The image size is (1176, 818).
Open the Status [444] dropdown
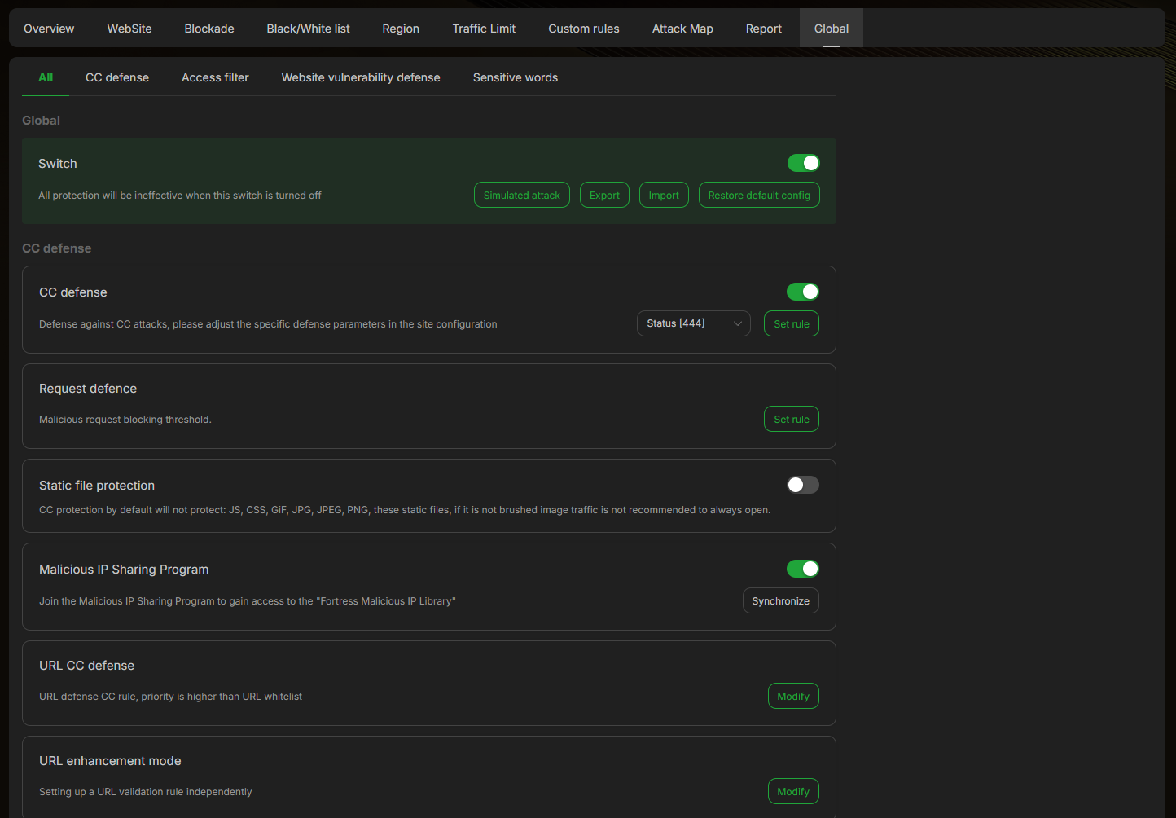click(x=693, y=323)
